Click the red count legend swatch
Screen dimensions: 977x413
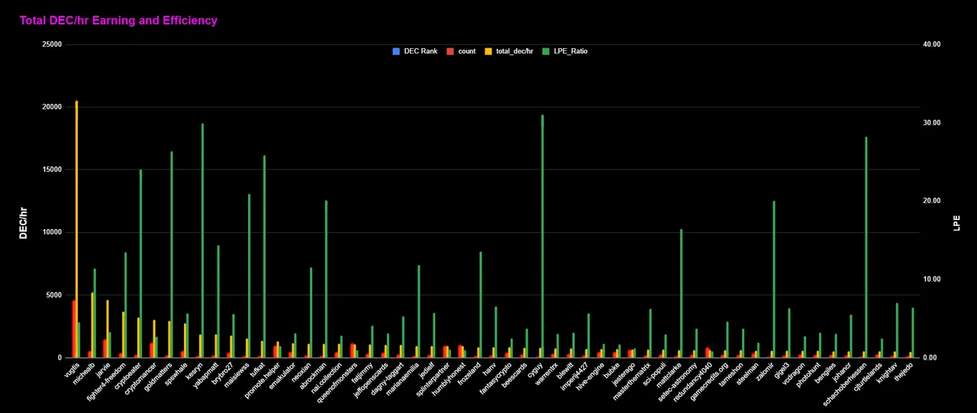[450, 51]
